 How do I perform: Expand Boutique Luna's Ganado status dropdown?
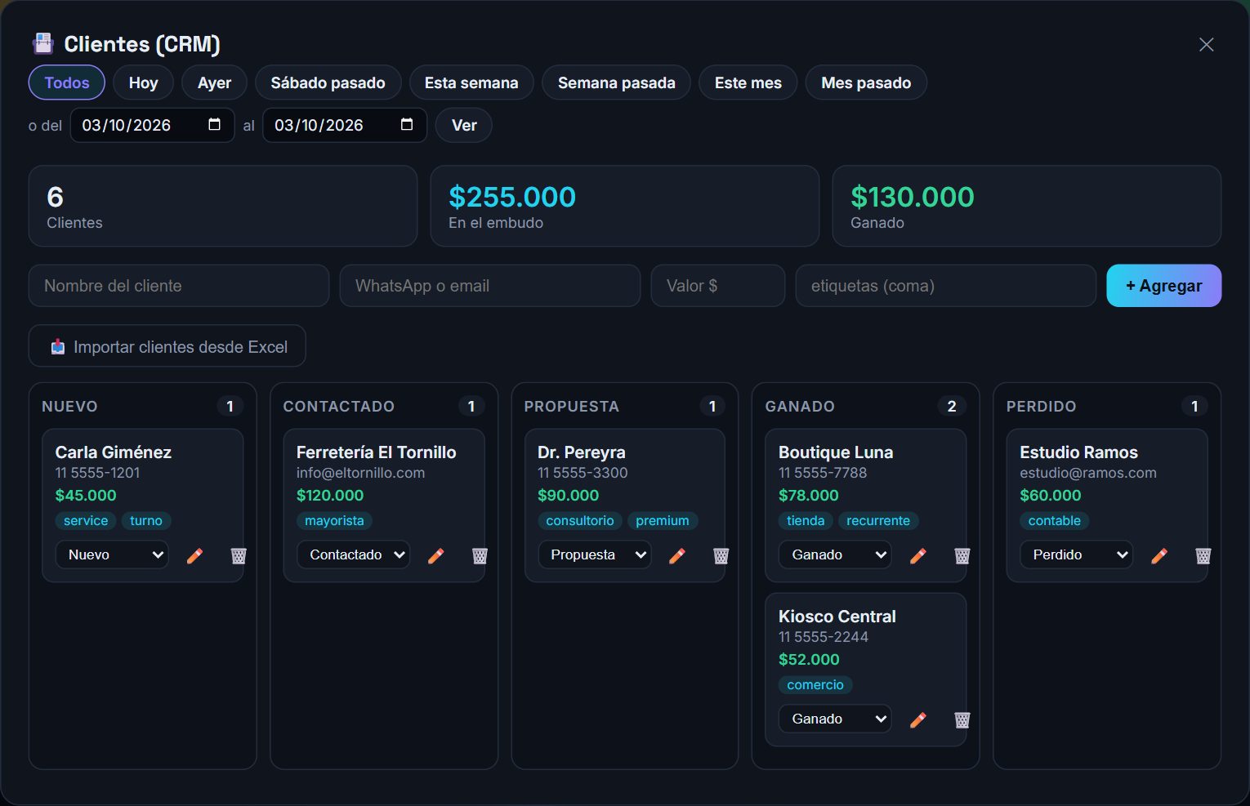pos(835,554)
